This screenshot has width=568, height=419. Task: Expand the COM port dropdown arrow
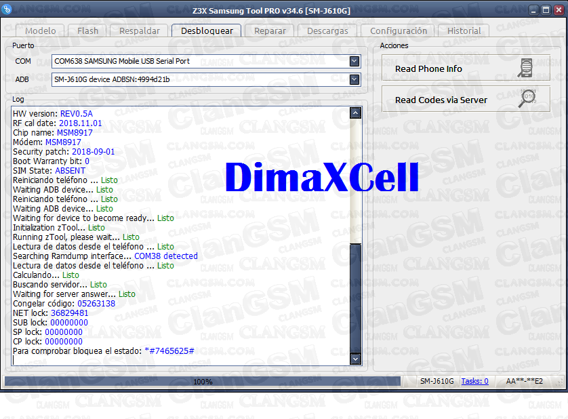[x=354, y=61]
